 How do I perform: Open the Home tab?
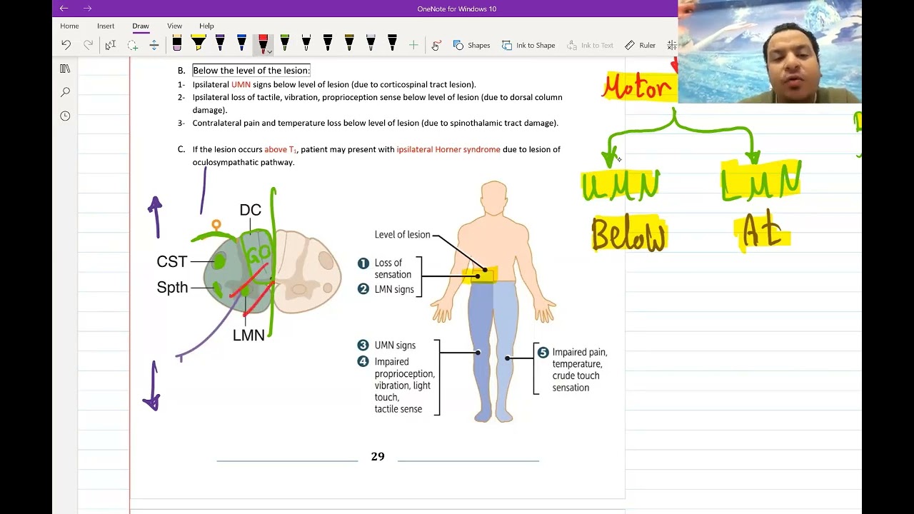click(x=69, y=26)
